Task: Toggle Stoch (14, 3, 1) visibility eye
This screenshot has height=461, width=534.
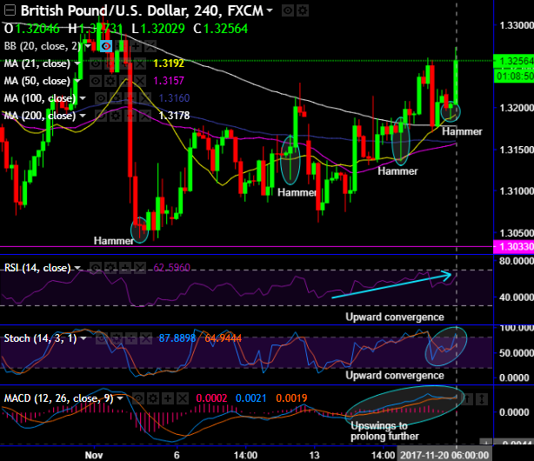Action: pyautogui.click(x=102, y=338)
